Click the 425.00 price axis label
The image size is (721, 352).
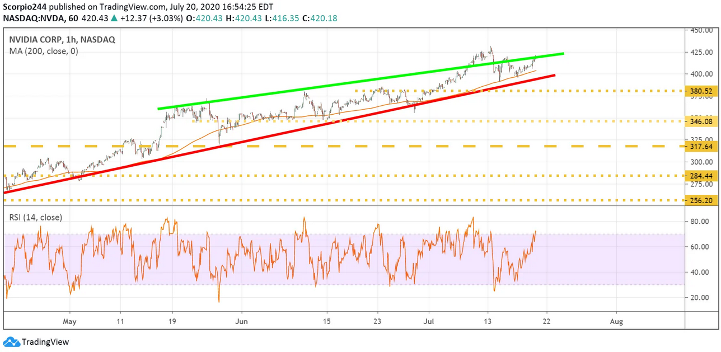[x=701, y=52]
